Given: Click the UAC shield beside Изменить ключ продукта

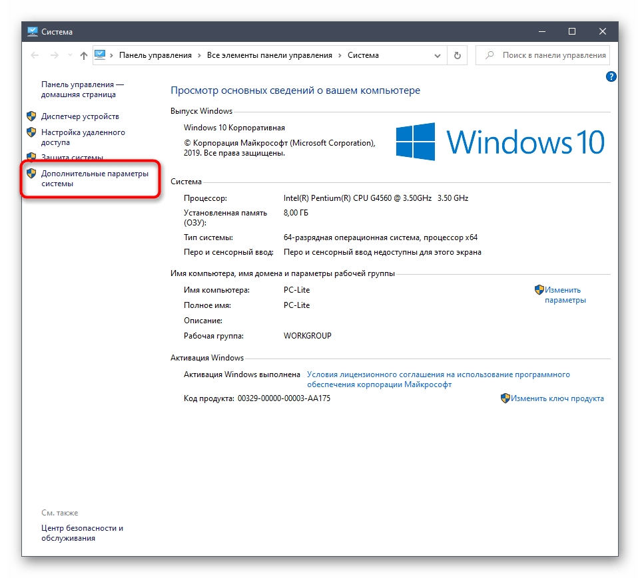Looking at the screenshot, I should pyautogui.click(x=505, y=398).
